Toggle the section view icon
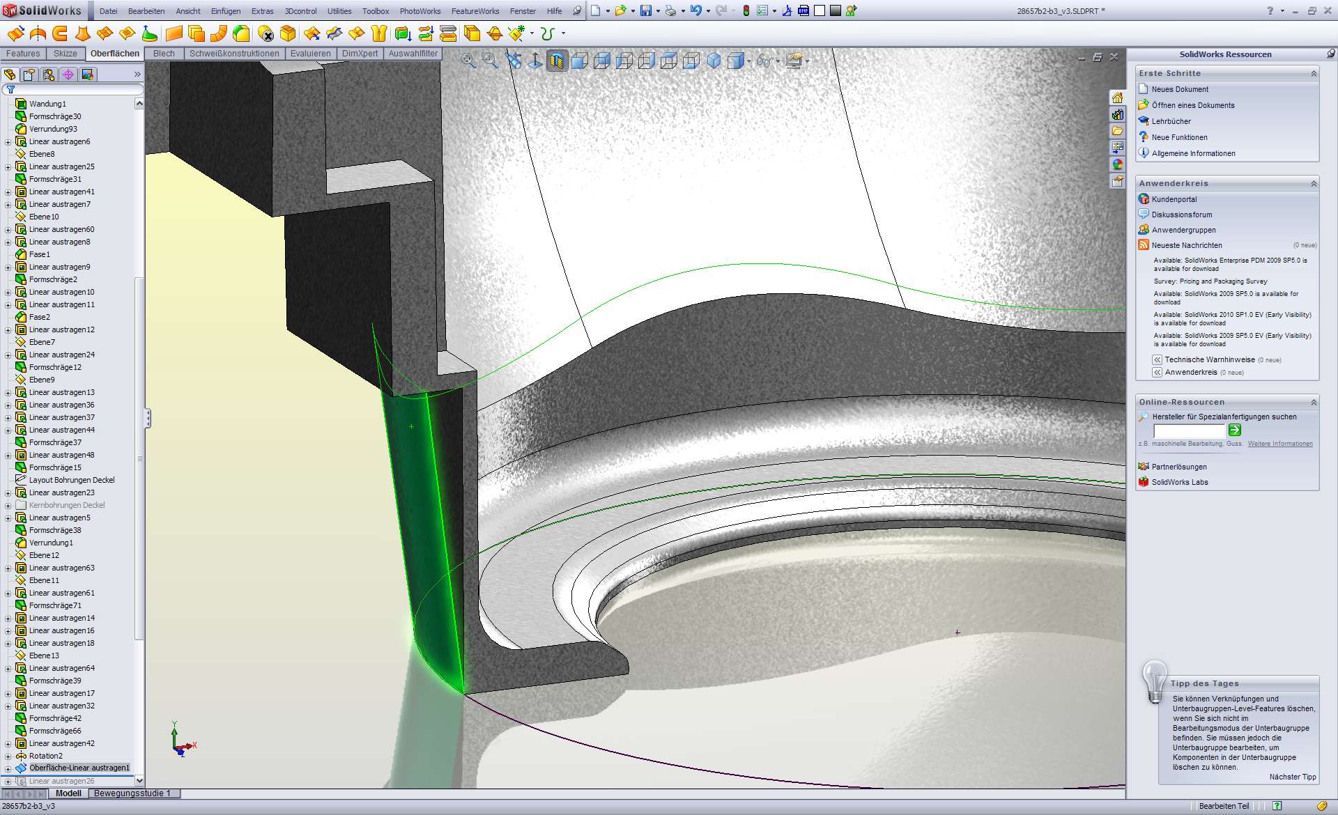The image size is (1338, 815). pos(557,61)
